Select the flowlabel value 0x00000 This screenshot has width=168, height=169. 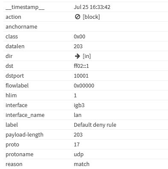(x=84, y=86)
